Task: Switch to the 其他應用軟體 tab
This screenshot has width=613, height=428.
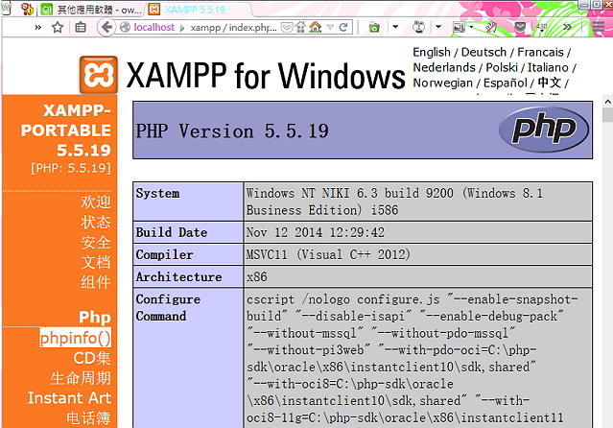Action: click(x=91, y=10)
